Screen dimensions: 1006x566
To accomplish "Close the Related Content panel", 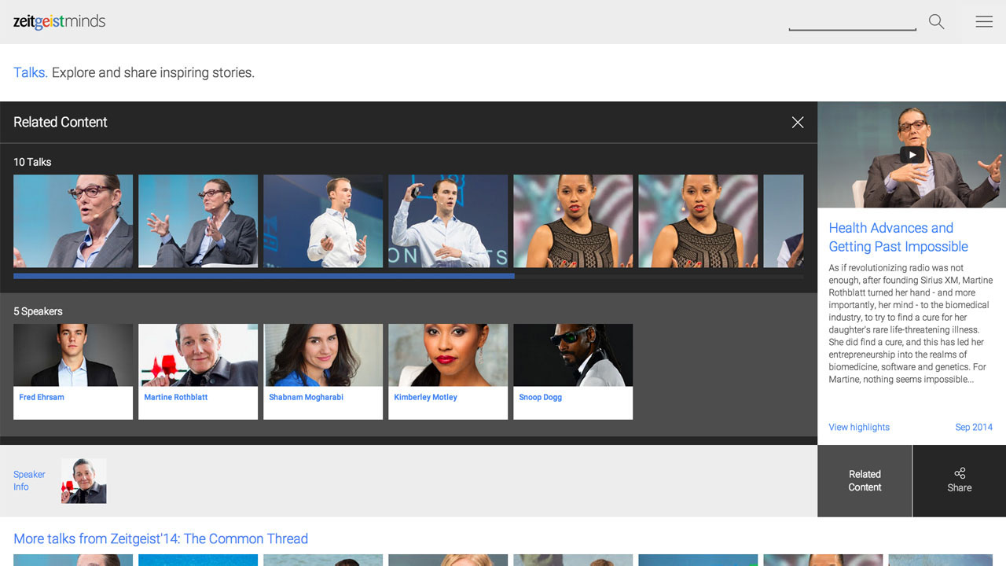I will (x=798, y=123).
